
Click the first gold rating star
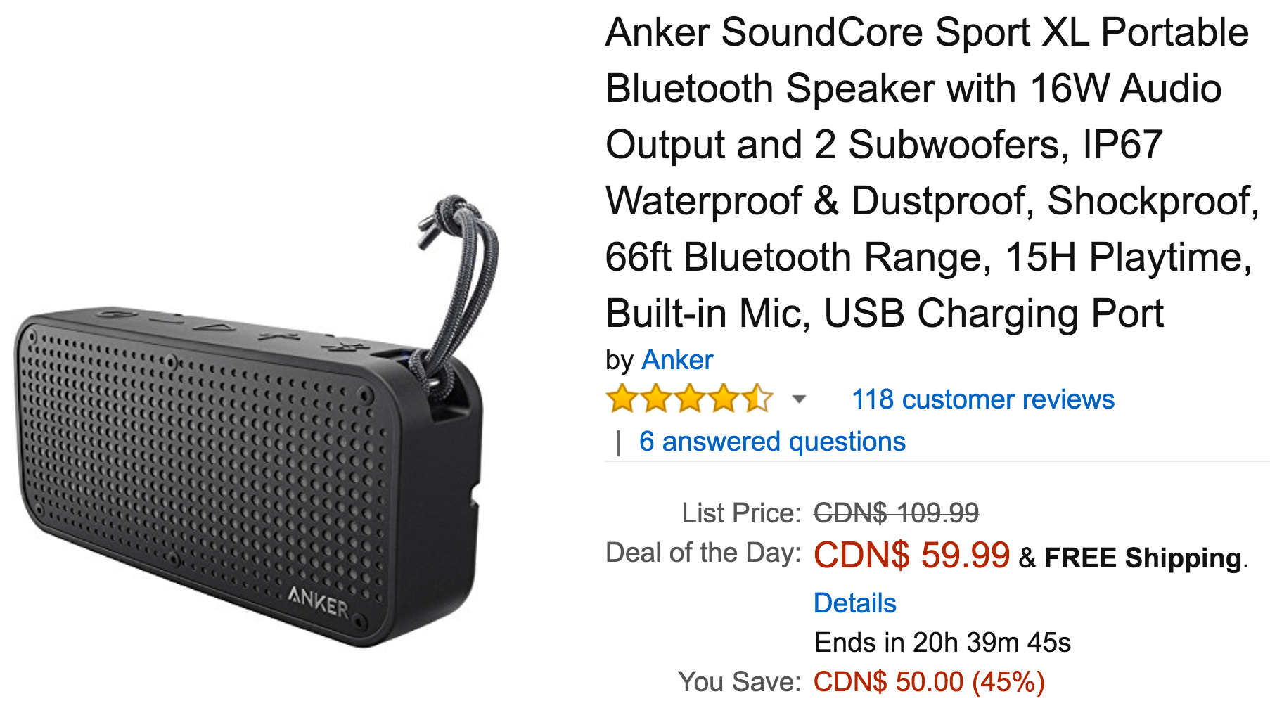[622, 399]
